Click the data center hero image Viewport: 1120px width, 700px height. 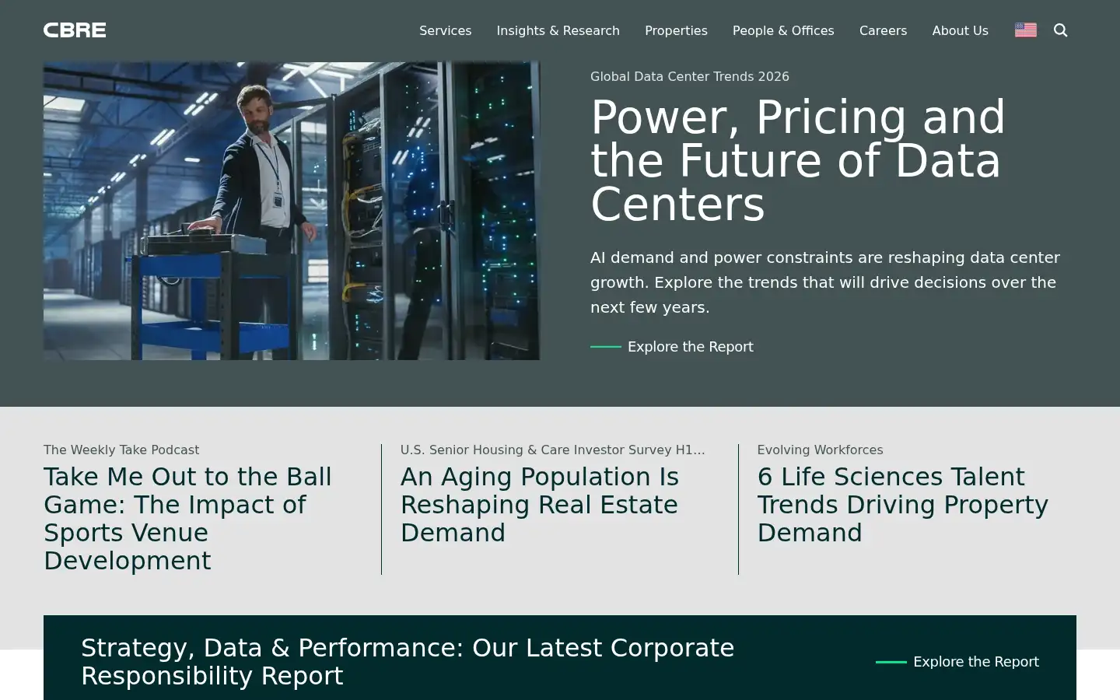point(292,211)
